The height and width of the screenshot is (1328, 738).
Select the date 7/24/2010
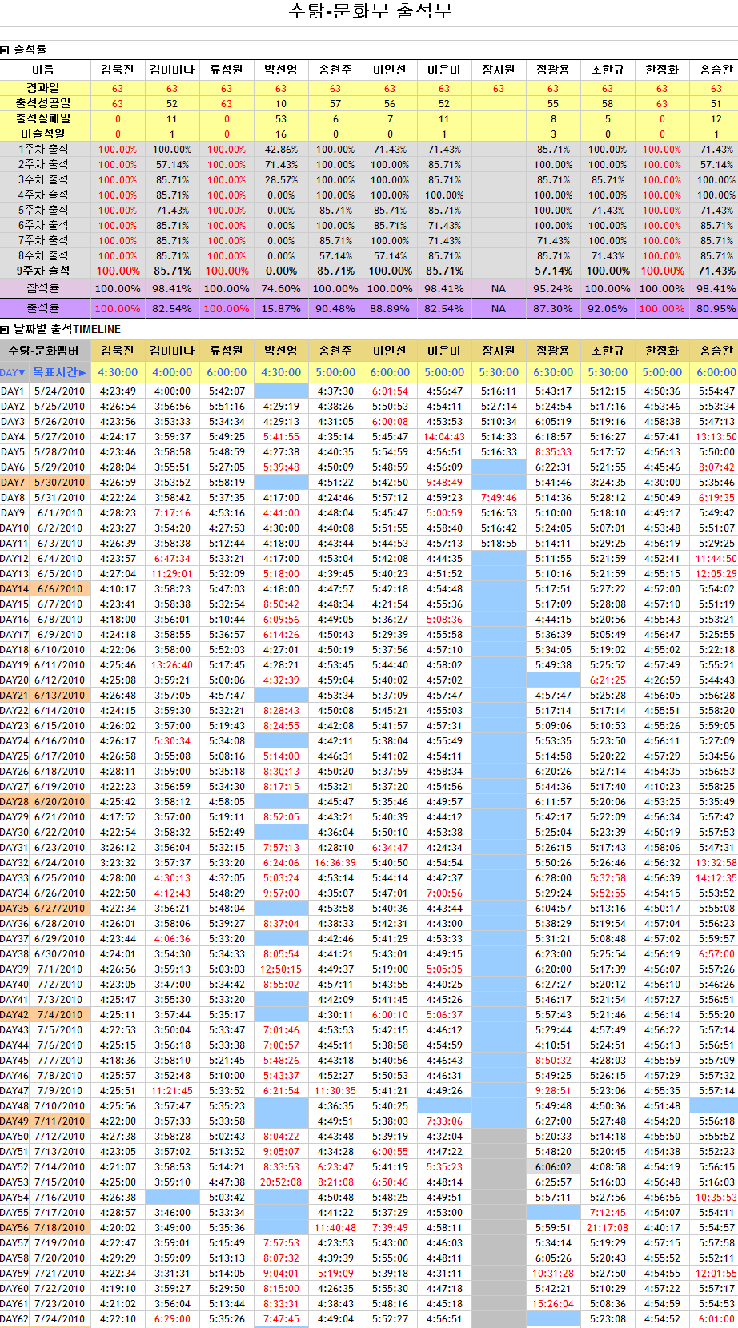[x=59, y=1319]
